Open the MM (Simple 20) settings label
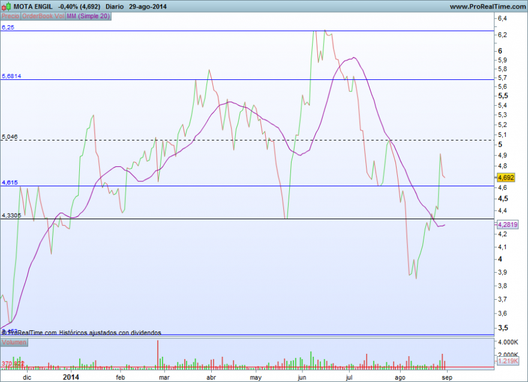Viewport: 528px width, 382px height. pyautogui.click(x=88, y=16)
